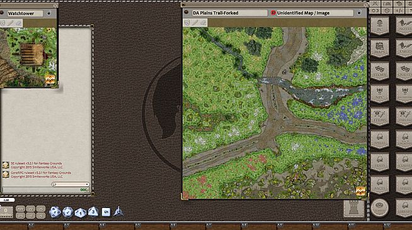Click the d12 die
This screenshot has width=412, height=230.
point(68,212)
